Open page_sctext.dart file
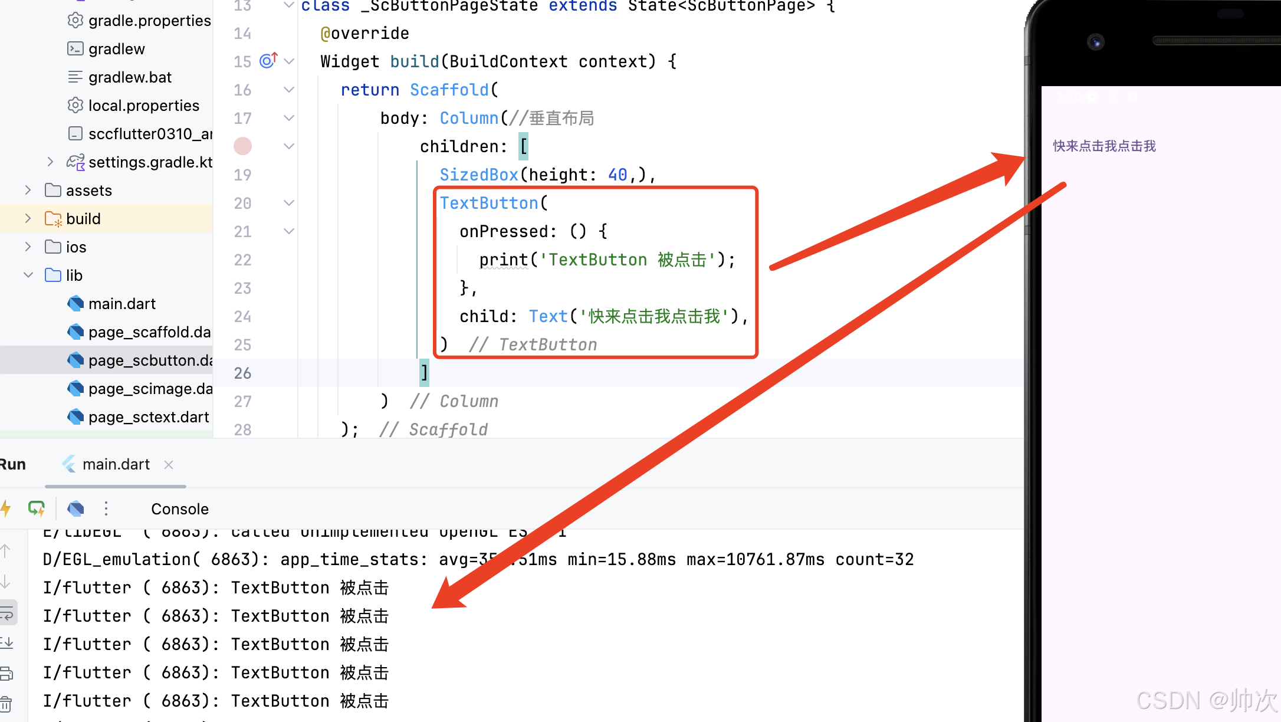The image size is (1281, 722). point(139,417)
